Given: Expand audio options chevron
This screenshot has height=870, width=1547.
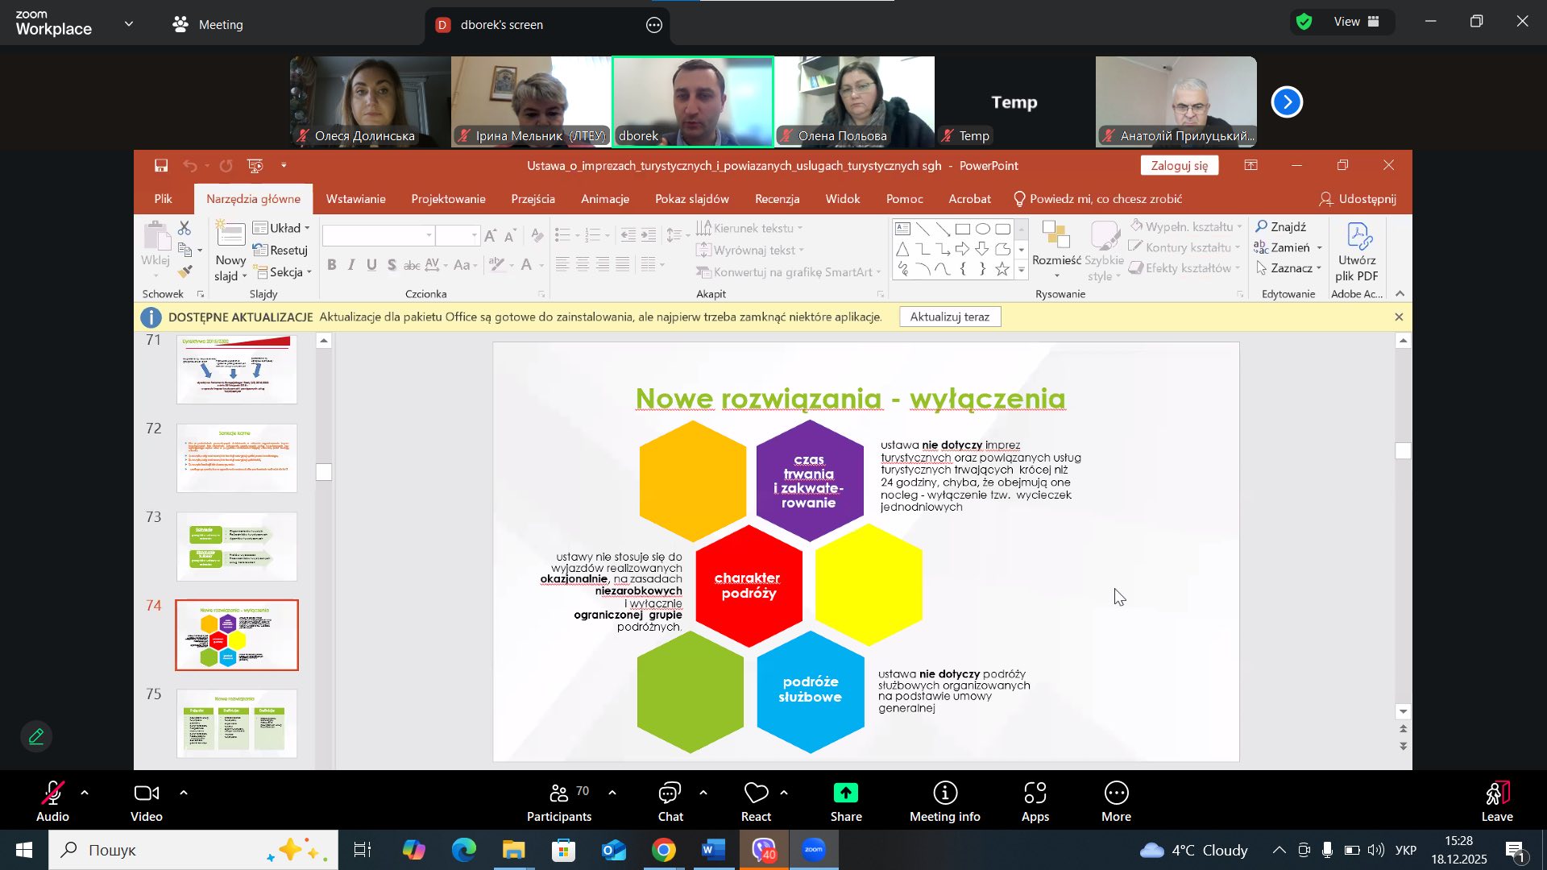Looking at the screenshot, I should point(85,793).
